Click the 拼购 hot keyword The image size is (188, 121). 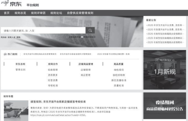click(x=18, y=37)
